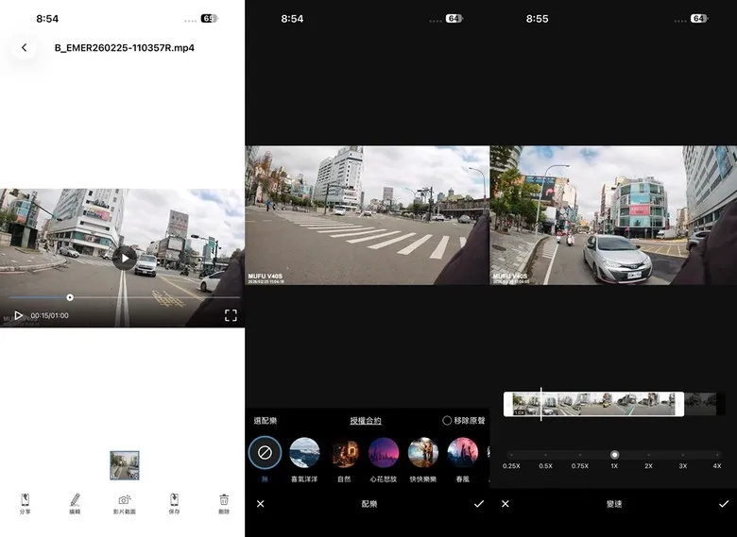737x537 pixels.
Task: Save the video with 保存 icon
Action: pos(174,504)
